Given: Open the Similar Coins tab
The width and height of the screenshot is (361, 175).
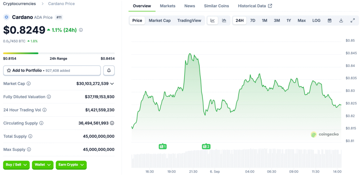Looking at the screenshot, I should coord(216,6).
